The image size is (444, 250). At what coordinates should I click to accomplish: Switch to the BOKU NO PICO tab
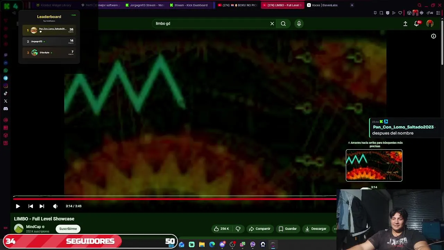coord(237,5)
